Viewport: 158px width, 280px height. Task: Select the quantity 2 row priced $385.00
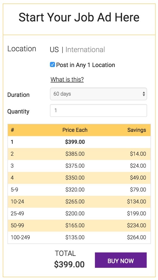click(x=79, y=154)
